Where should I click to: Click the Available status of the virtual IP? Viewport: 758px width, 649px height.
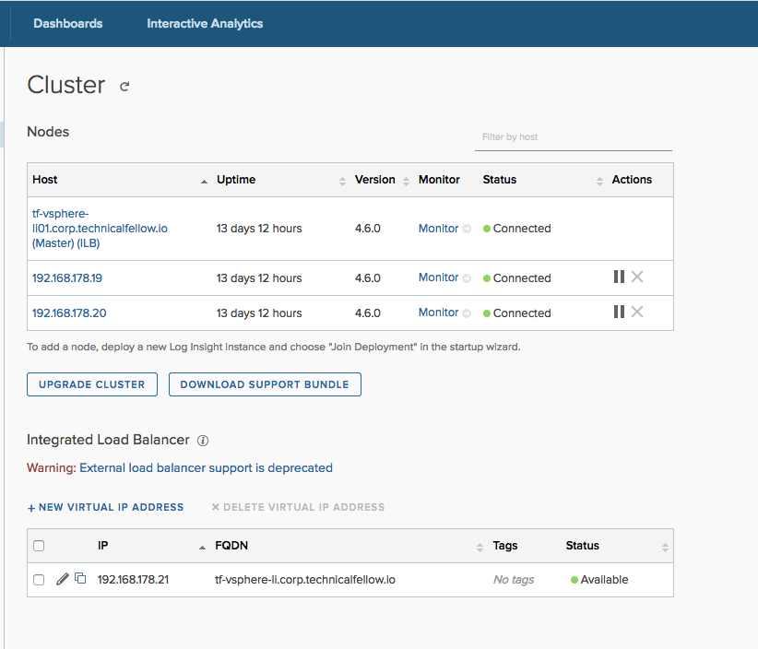tap(599, 580)
